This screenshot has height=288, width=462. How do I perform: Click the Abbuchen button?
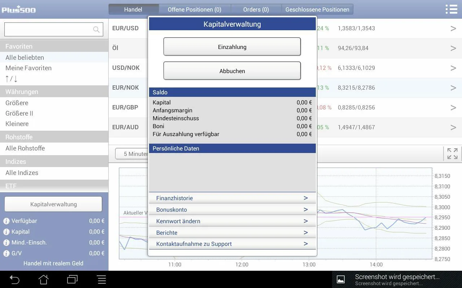(x=232, y=71)
